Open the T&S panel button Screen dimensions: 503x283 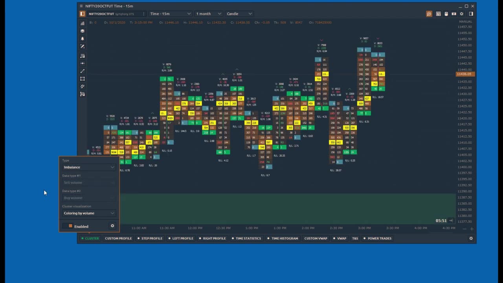coord(355,238)
